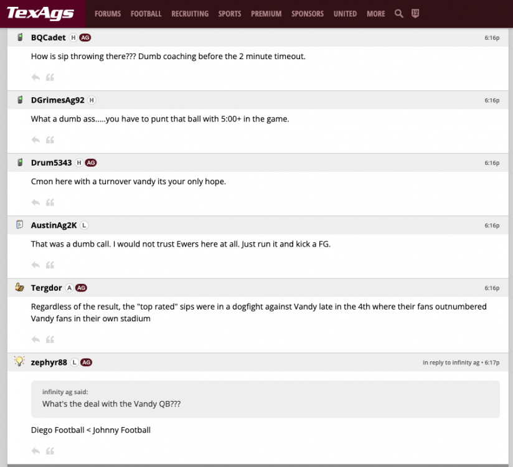
Task: Open the Premium navigation item
Action: [x=266, y=14]
